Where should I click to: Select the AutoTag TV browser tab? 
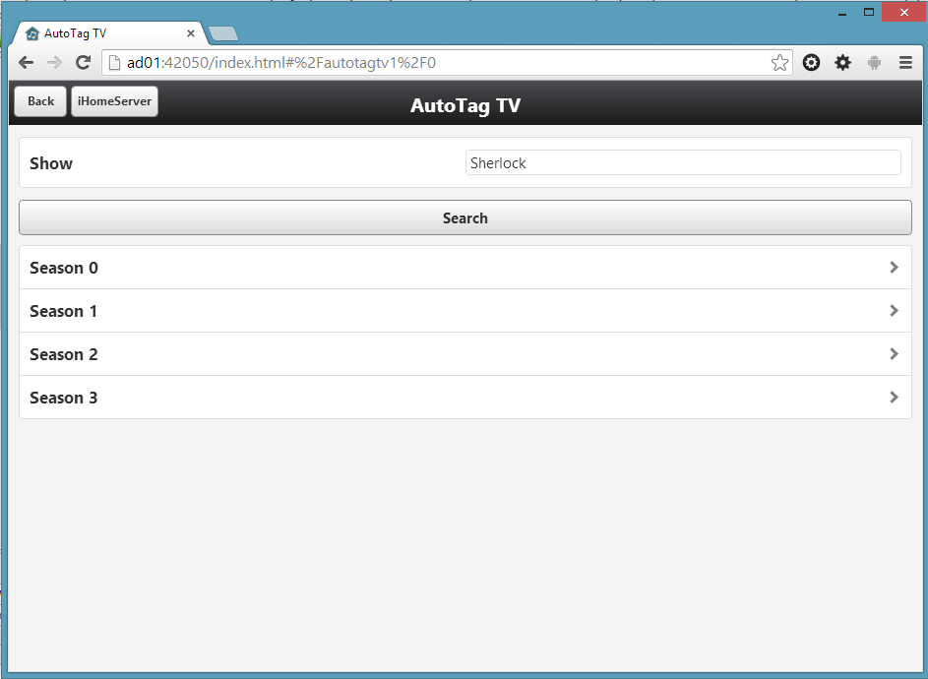[98, 33]
